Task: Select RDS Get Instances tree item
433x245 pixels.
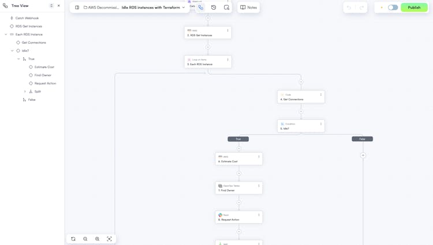Action: (x=29, y=26)
